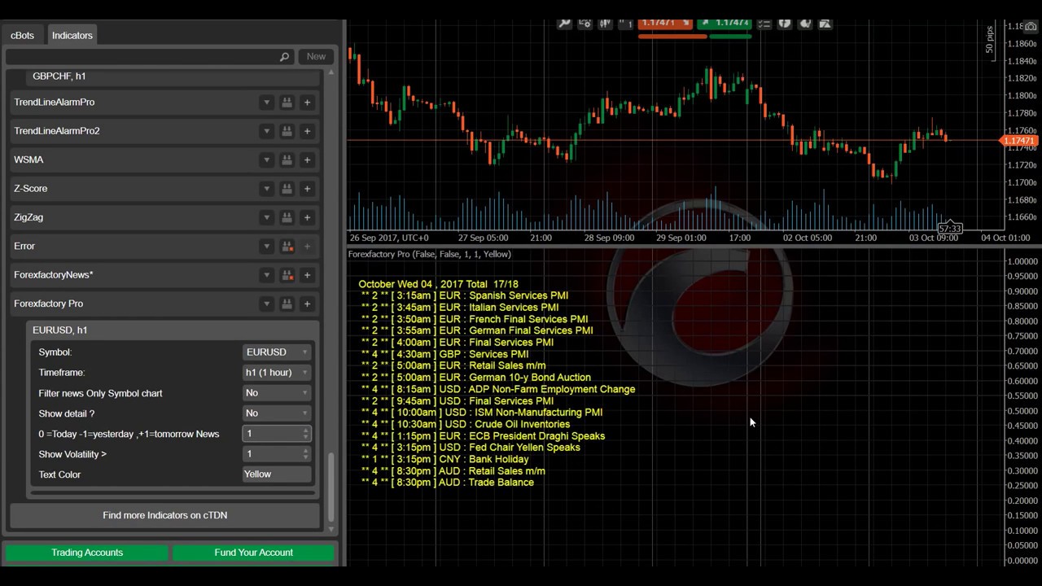Click the indicators list vertical scrollbar thumb
This screenshot has width=1042, height=586.
click(x=331, y=486)
